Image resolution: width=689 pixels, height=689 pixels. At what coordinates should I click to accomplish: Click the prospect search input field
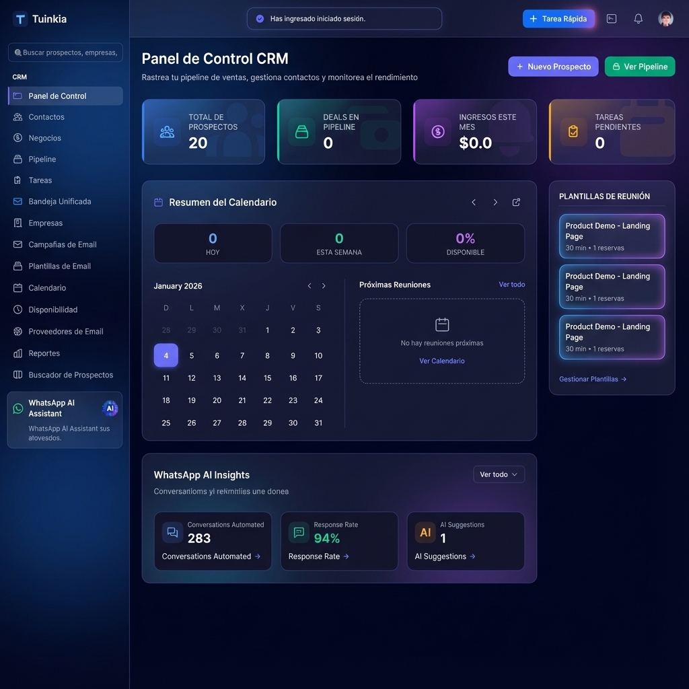(x=65, y=52)
